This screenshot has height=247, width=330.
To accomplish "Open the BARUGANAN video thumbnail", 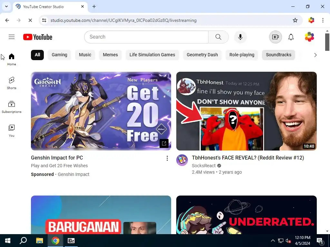I will click(x=101, y=215).
